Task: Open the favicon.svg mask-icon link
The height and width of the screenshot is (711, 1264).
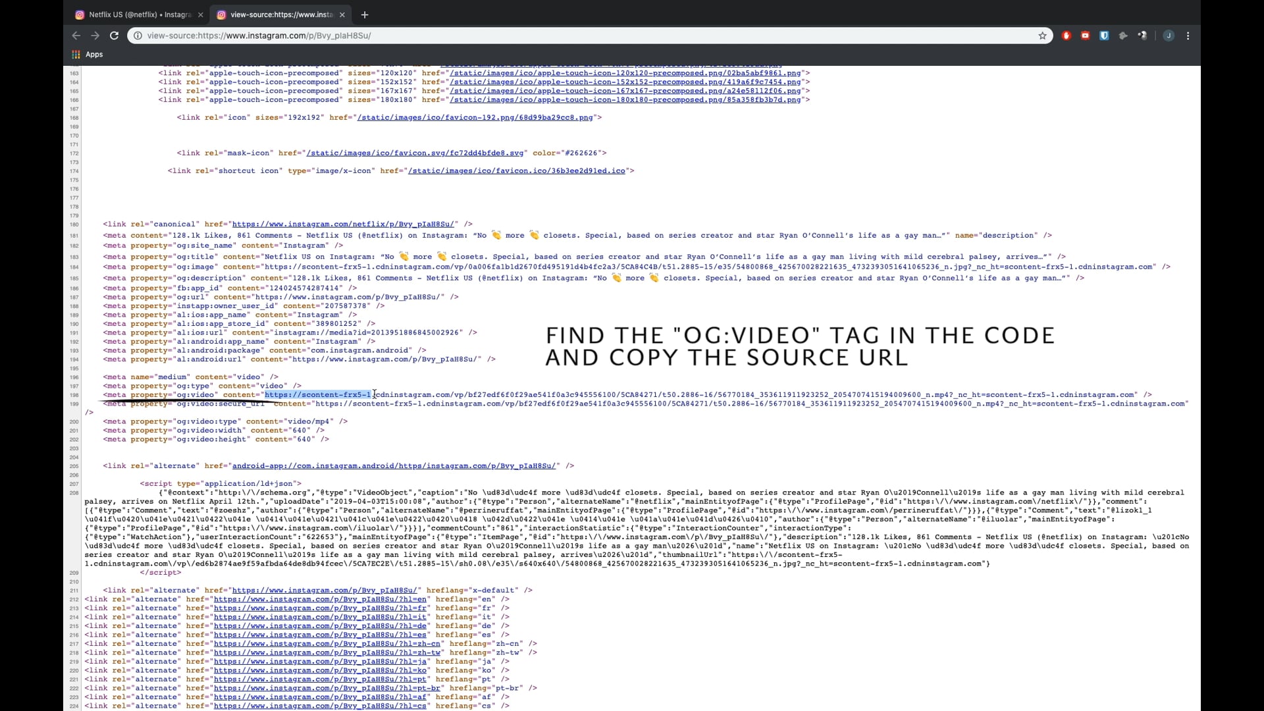Action: pyautogui.click(x=415, y=153)
